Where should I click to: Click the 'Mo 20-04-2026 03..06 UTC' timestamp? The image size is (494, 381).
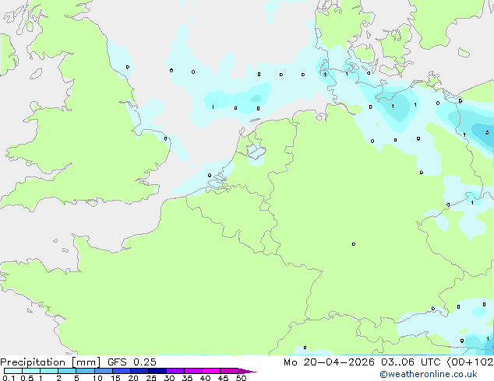(x=362, y=362)
